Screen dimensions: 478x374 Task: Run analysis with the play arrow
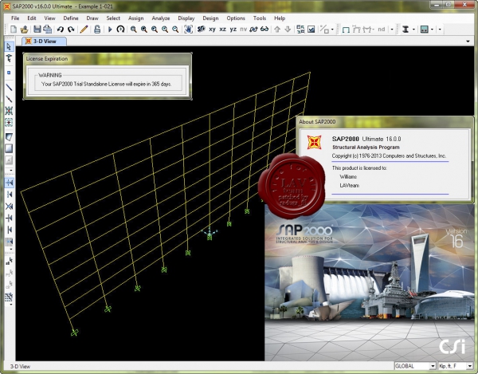[110, 30]
